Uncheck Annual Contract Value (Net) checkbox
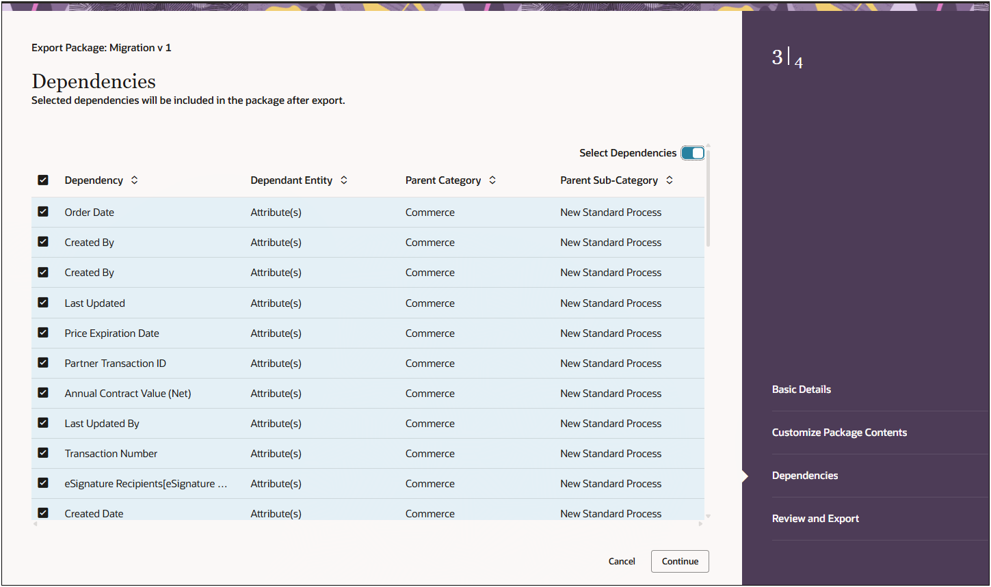The image size is (991, 587). [x=43, y=393]
